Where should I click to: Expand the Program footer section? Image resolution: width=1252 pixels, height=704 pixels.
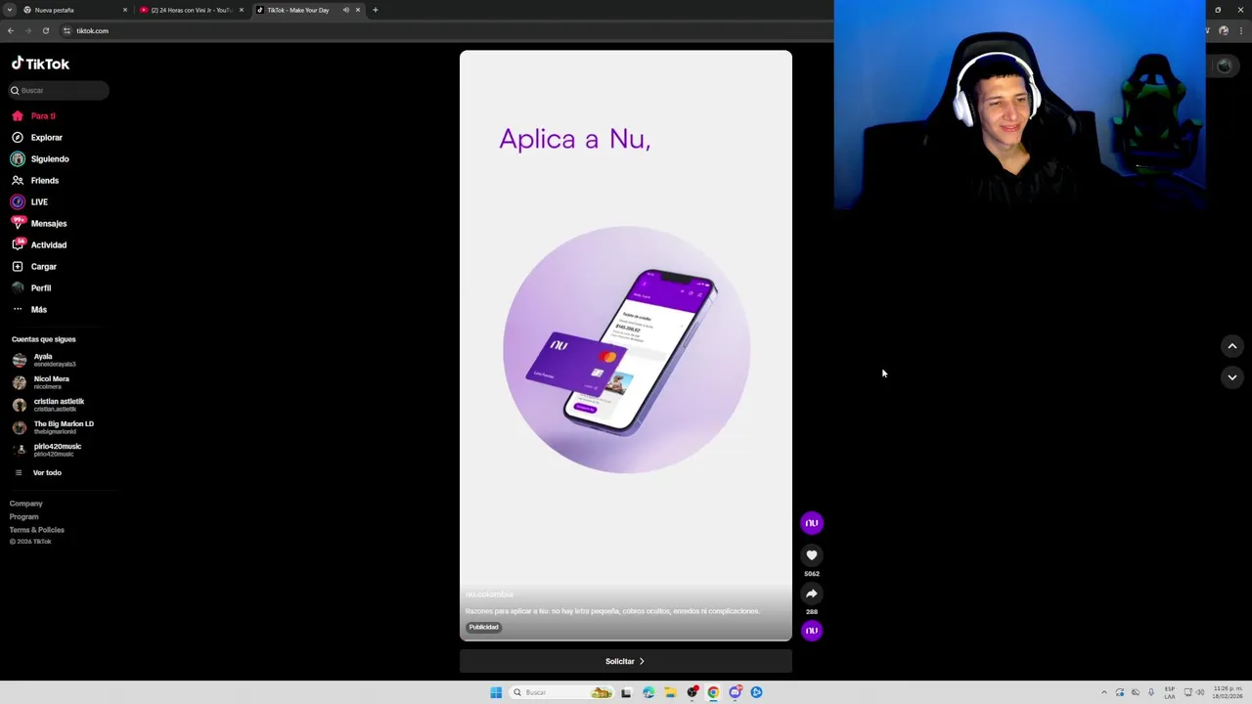(24, 516)
